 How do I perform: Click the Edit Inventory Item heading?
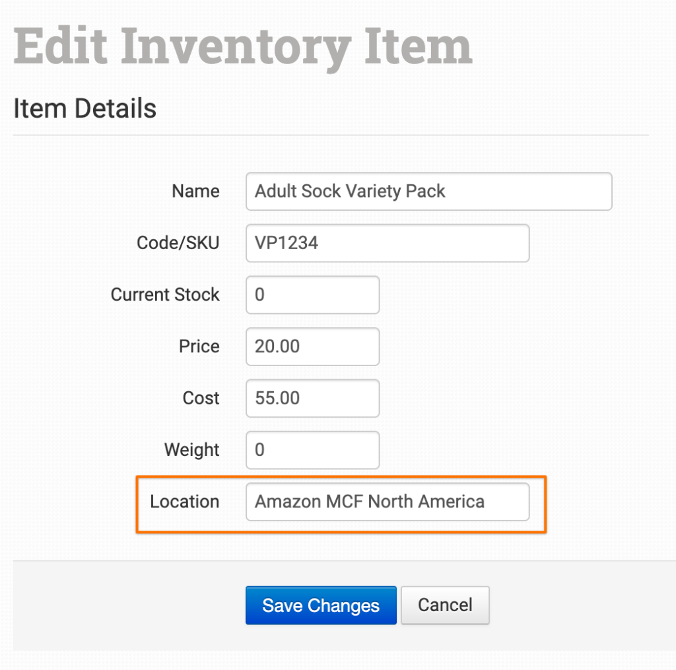point(243,46)
